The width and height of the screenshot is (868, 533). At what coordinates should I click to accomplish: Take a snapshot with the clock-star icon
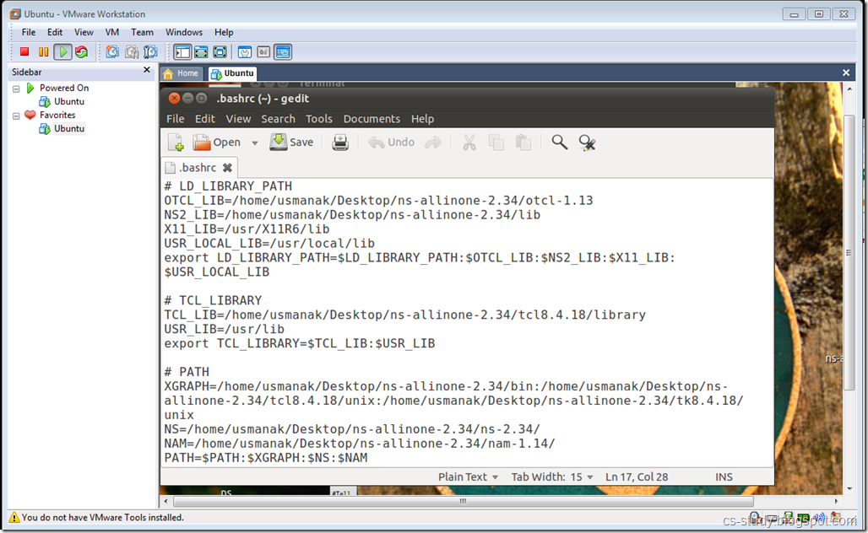pos(112,52)
